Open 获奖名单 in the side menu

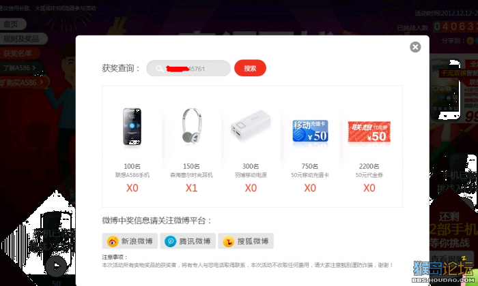20,54
